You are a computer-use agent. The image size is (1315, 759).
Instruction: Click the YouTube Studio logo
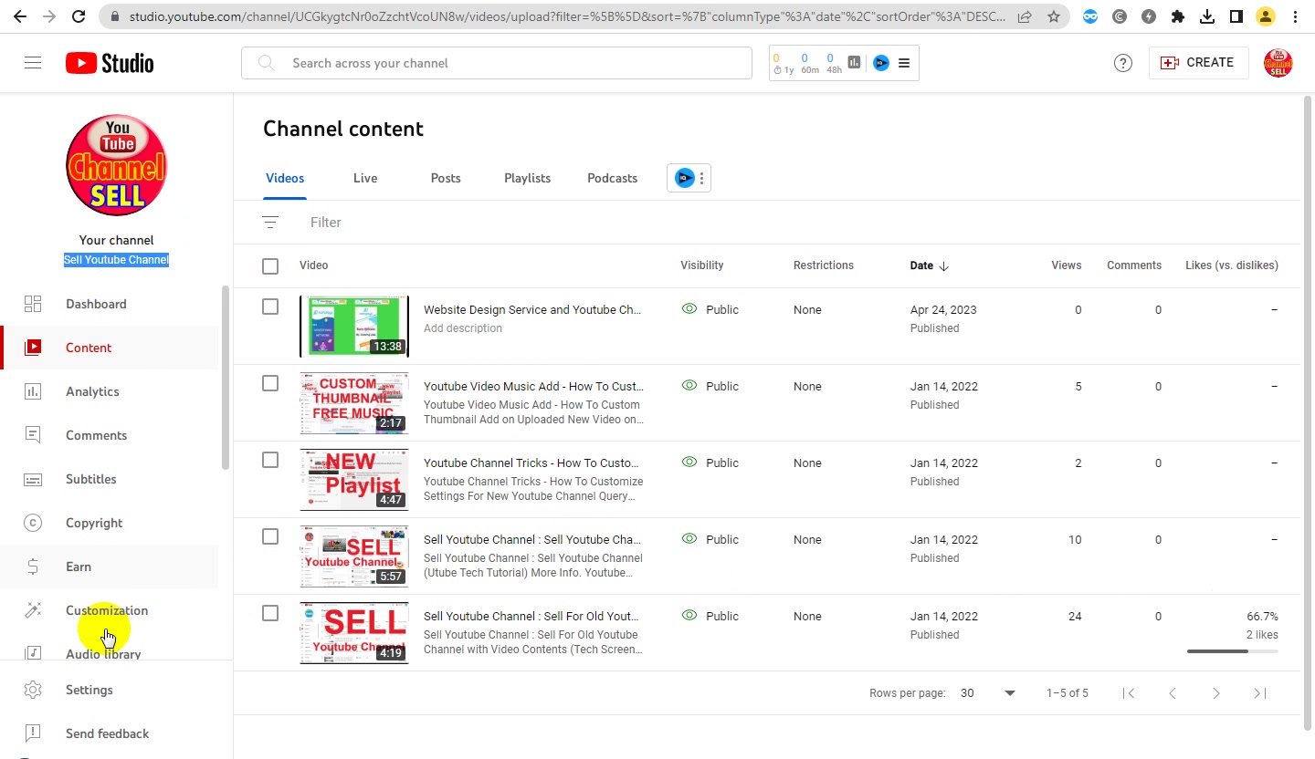coord(110,63)
